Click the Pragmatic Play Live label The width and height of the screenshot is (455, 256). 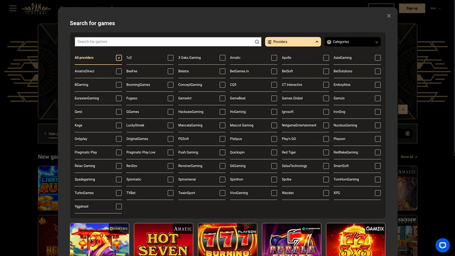(x=141, y=152)
